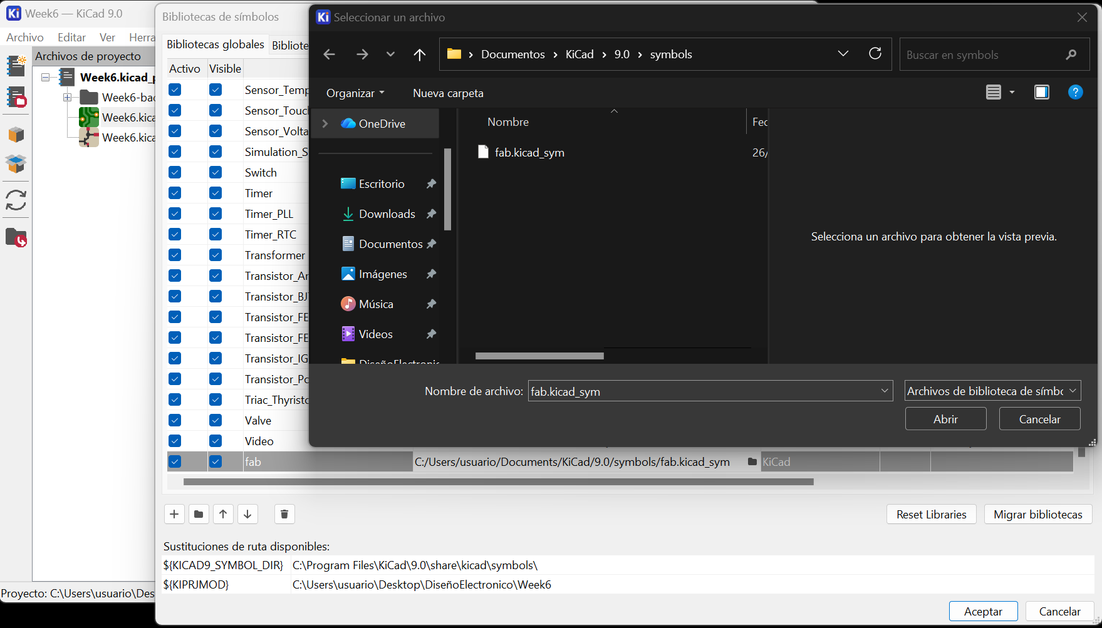Open the Organizar dropdown menu
The image size is (1102, 628).
point(355,93)
